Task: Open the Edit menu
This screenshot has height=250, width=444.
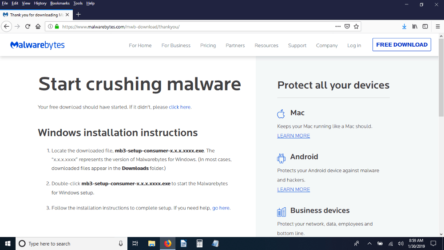Action: click(15, 4)
